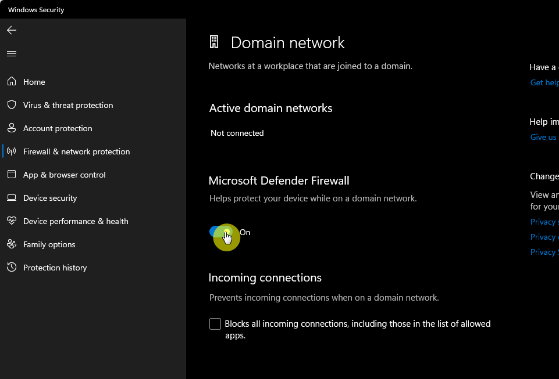559x379 pixels.
Task: Click the Account protection person icon
Action: (12, 128)
